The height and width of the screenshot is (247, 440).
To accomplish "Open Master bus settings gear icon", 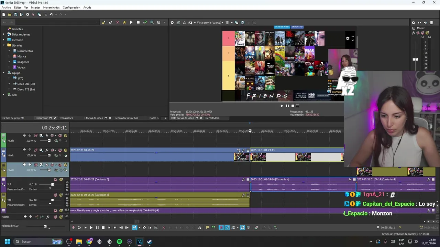I will (x=414, y=23).
